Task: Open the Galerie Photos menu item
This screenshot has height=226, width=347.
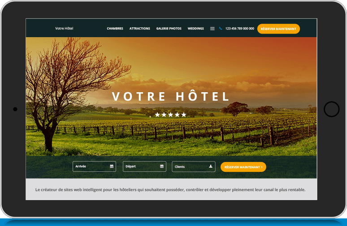Action: coord(169,29)
